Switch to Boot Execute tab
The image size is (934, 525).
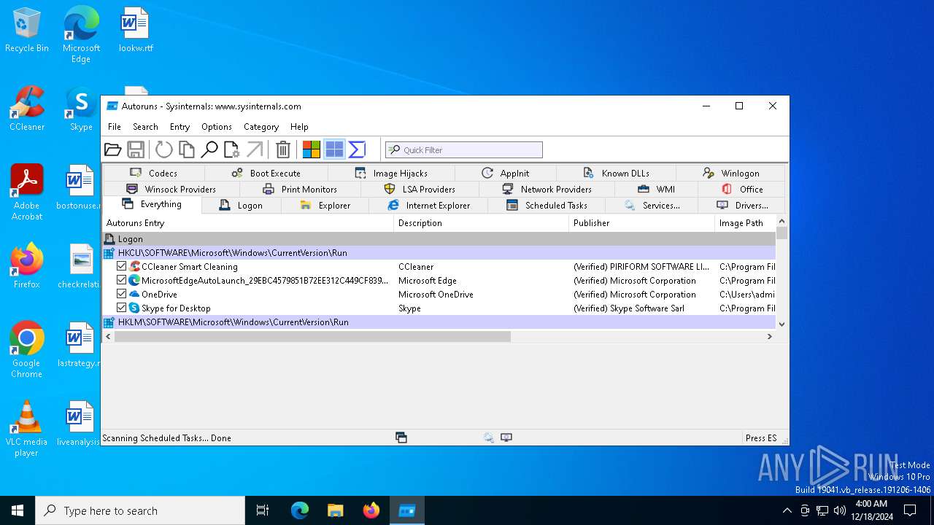[266, 174]
